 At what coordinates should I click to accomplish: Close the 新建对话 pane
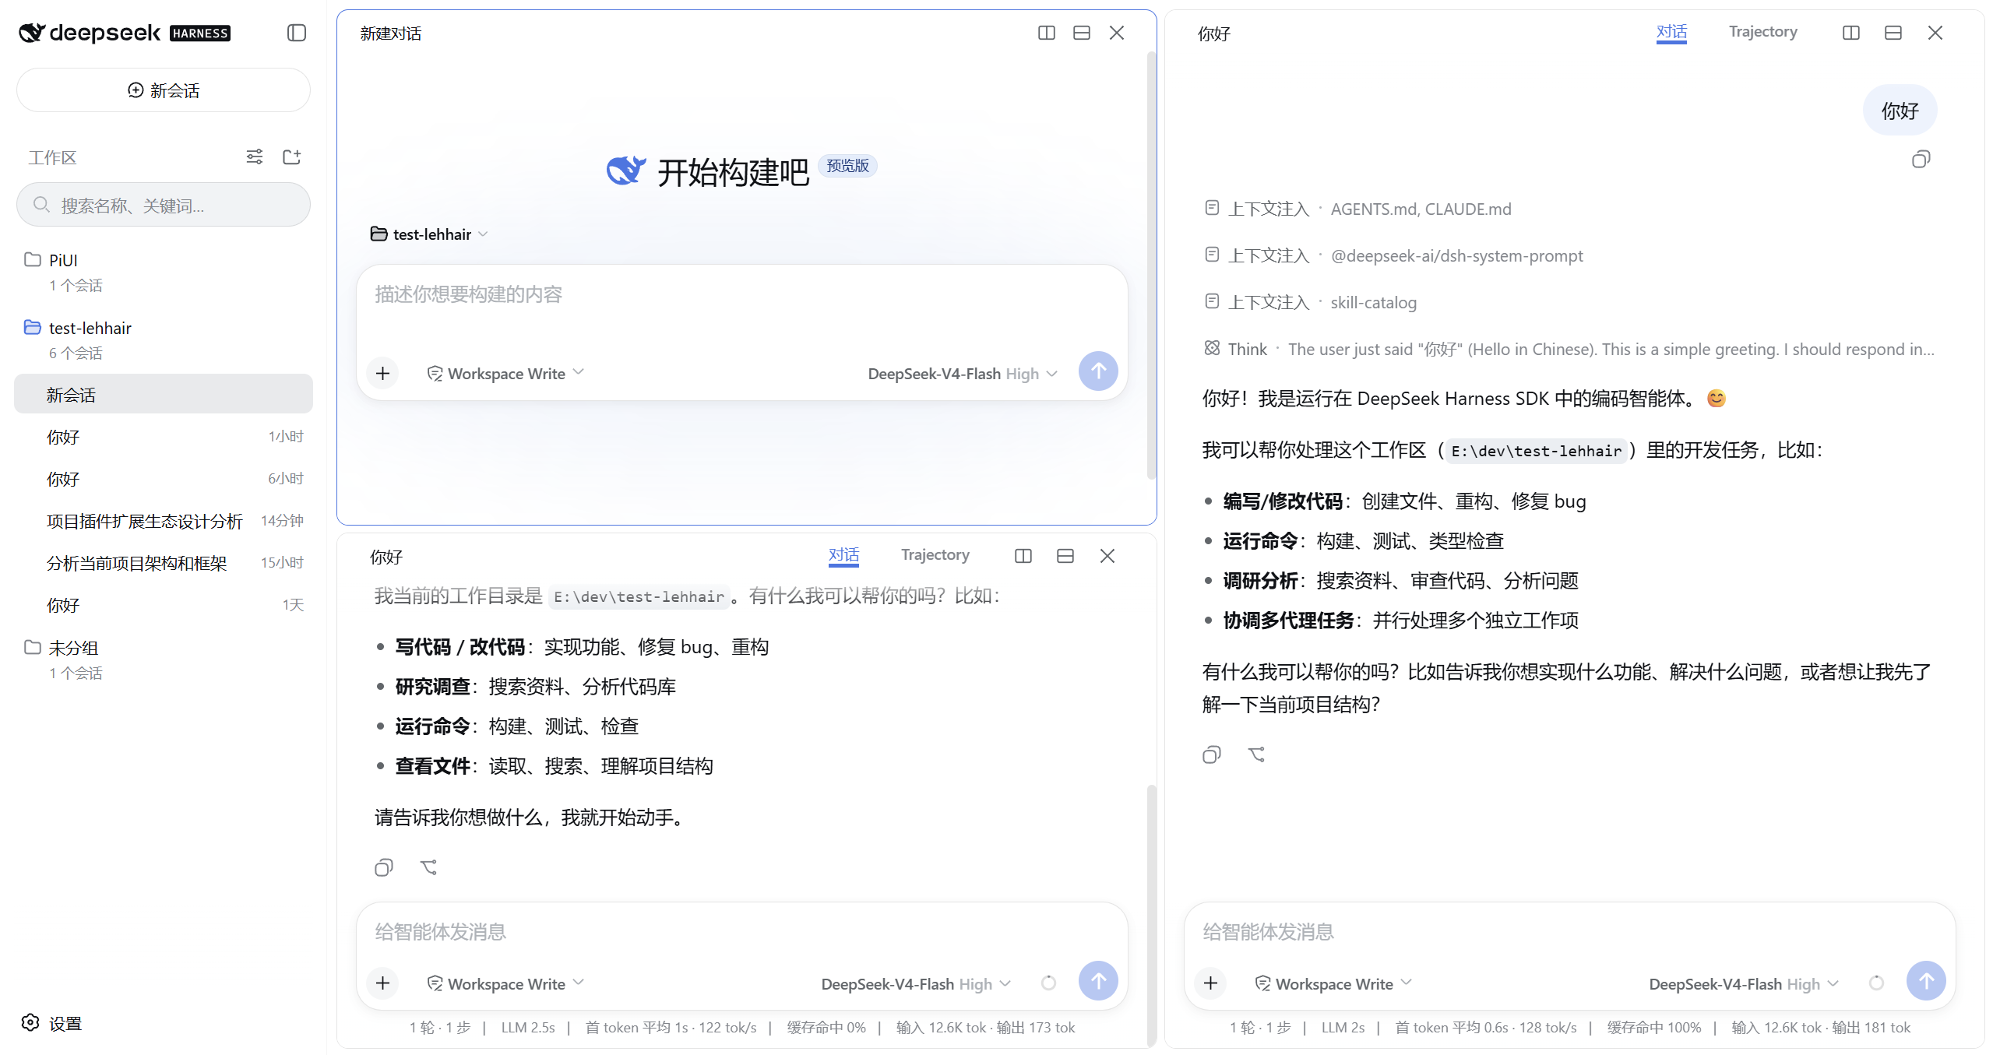tap(1117, 33)
